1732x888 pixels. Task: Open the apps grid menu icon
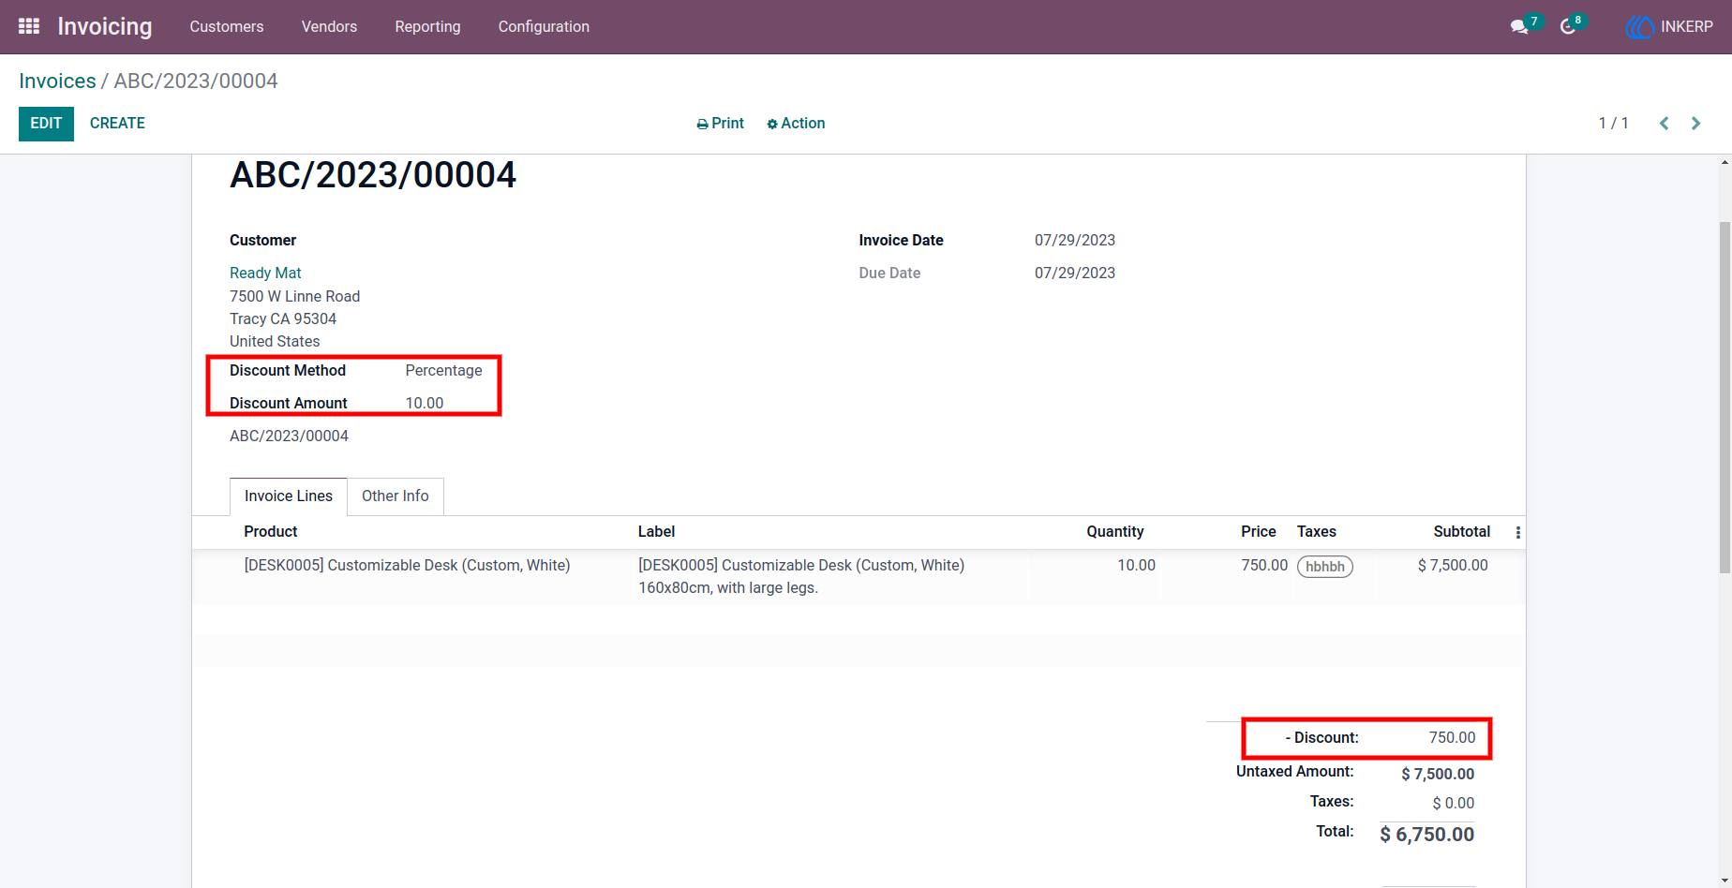29,26
